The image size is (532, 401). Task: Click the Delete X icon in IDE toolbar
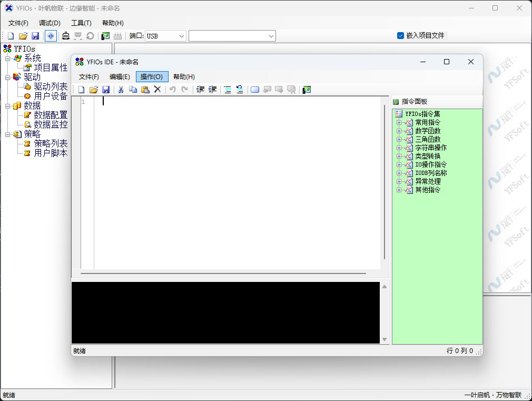tap(157, 90)
